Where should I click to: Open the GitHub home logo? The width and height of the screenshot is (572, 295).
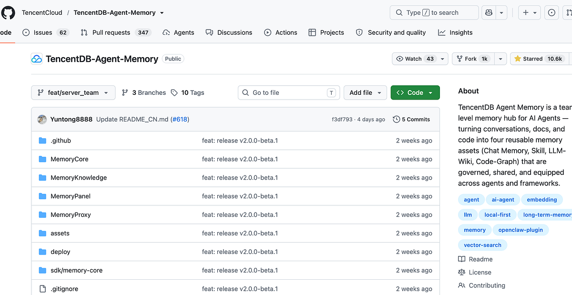(8, 12)
